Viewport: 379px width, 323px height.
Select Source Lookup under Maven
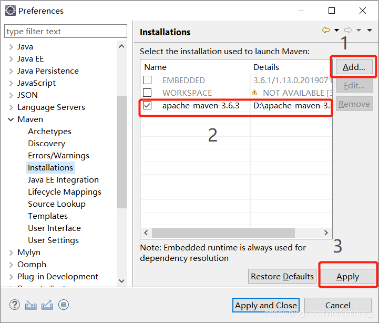pyautogui.click(x=57, y=204)
